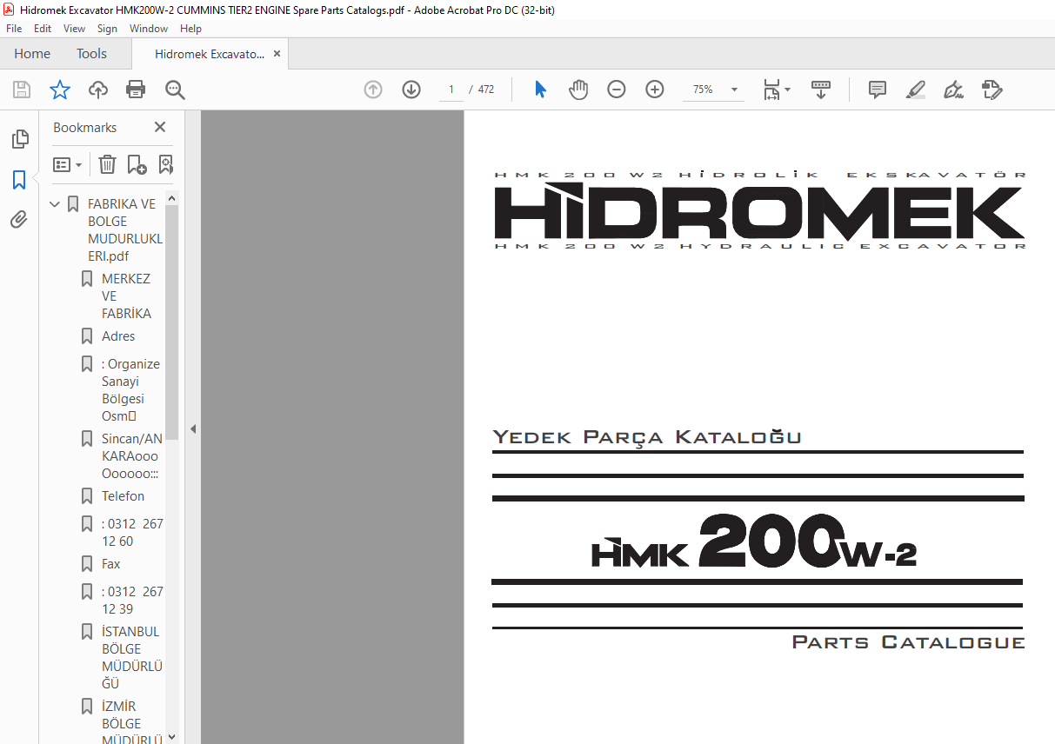Switch to the Home tab
This screenshot has width=1055, height=744.
click(32, 54)
